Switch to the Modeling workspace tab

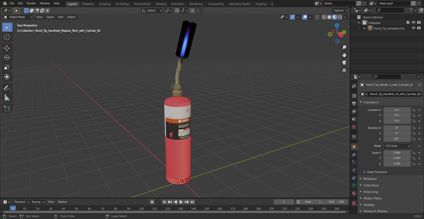click(88, 4)
